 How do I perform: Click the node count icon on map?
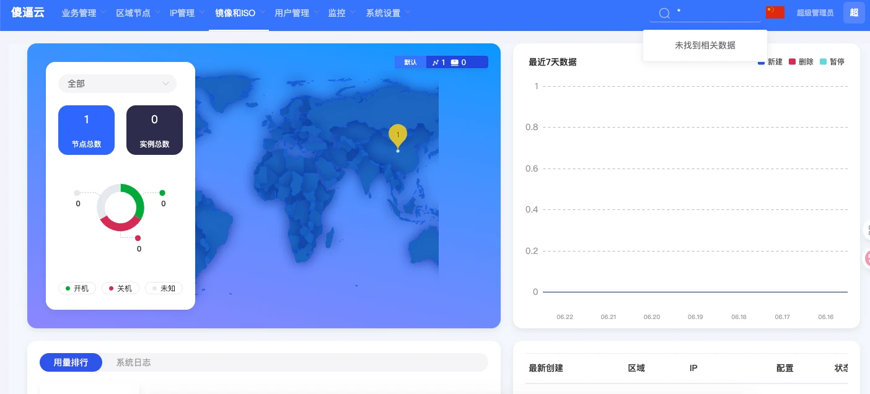pyautogui.click(x=436, y=62)
